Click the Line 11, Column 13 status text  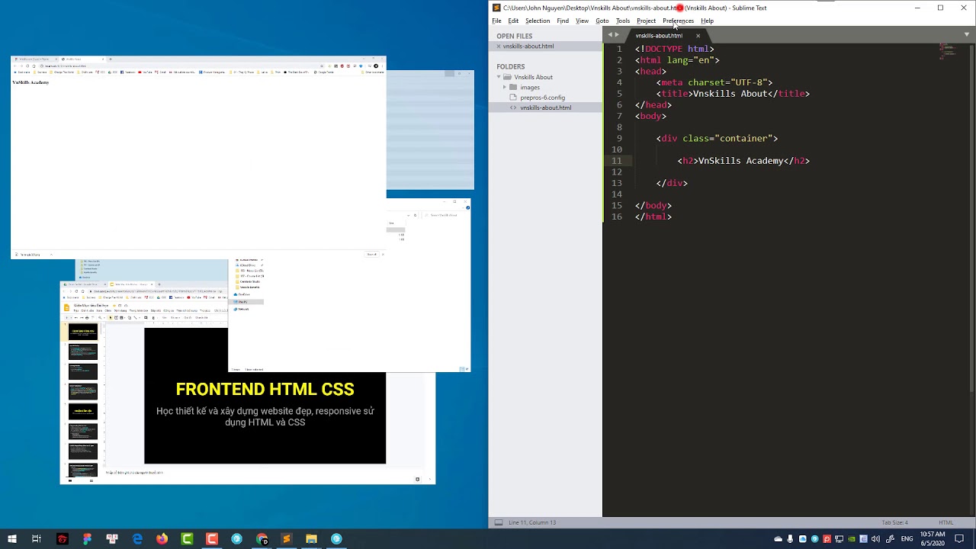click(532, 522)
